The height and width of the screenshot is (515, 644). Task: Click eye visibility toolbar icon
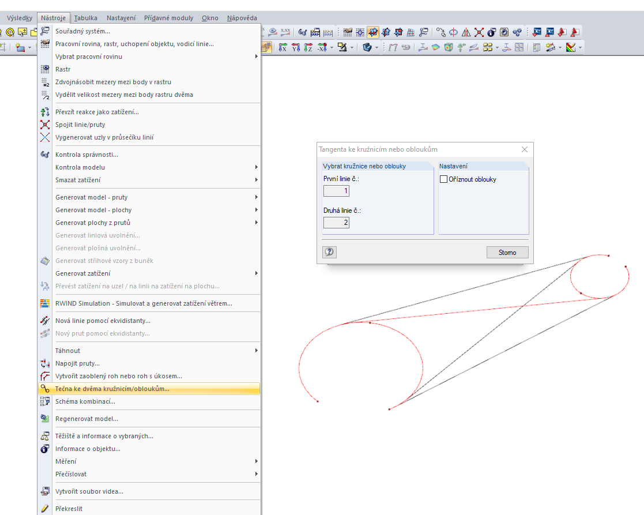click(273, 32)
